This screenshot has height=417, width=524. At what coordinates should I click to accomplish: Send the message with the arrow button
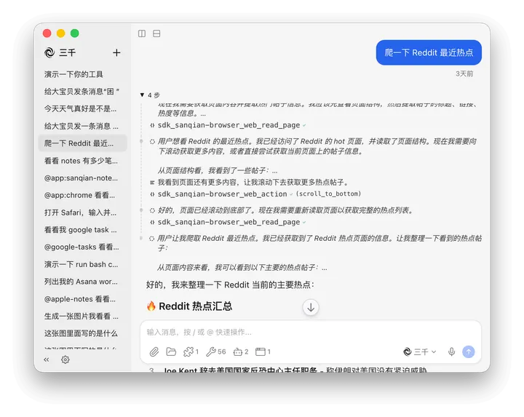469,352
